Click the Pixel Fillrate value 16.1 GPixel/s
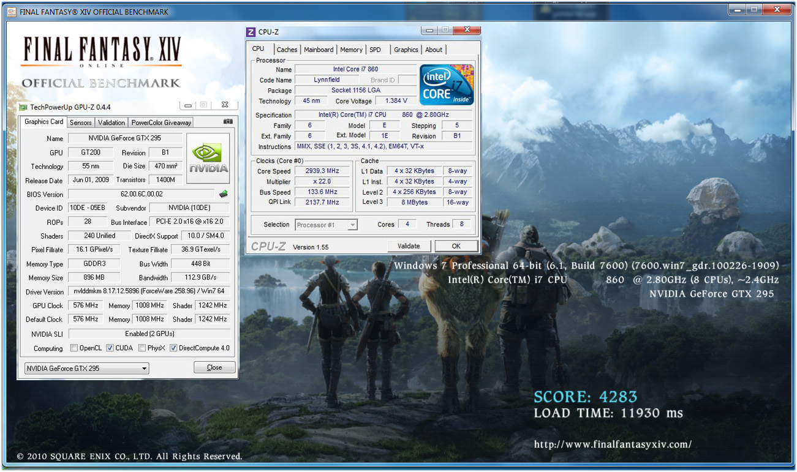797x472 pixels. [x=94, y=250]
